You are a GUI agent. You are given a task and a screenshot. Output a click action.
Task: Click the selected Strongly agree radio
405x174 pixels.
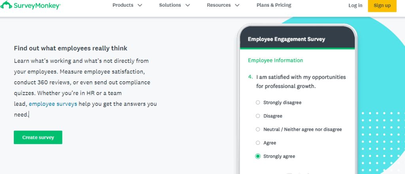tap(258, 156)
